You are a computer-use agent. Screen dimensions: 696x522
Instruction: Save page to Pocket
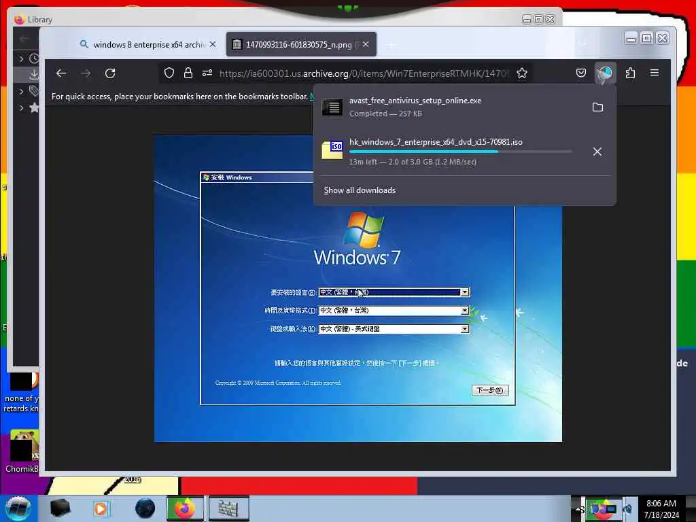(x=581, y=73)
